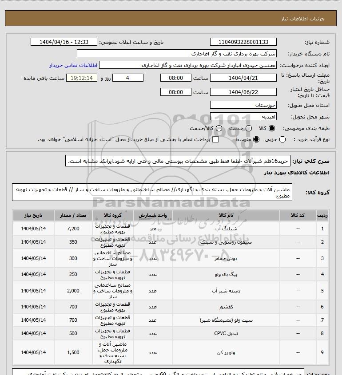Image resolution: width=342 pixels, height=375 pixels.
Task: Select the سیفون روشویی و سینک item
Action: 226,242
